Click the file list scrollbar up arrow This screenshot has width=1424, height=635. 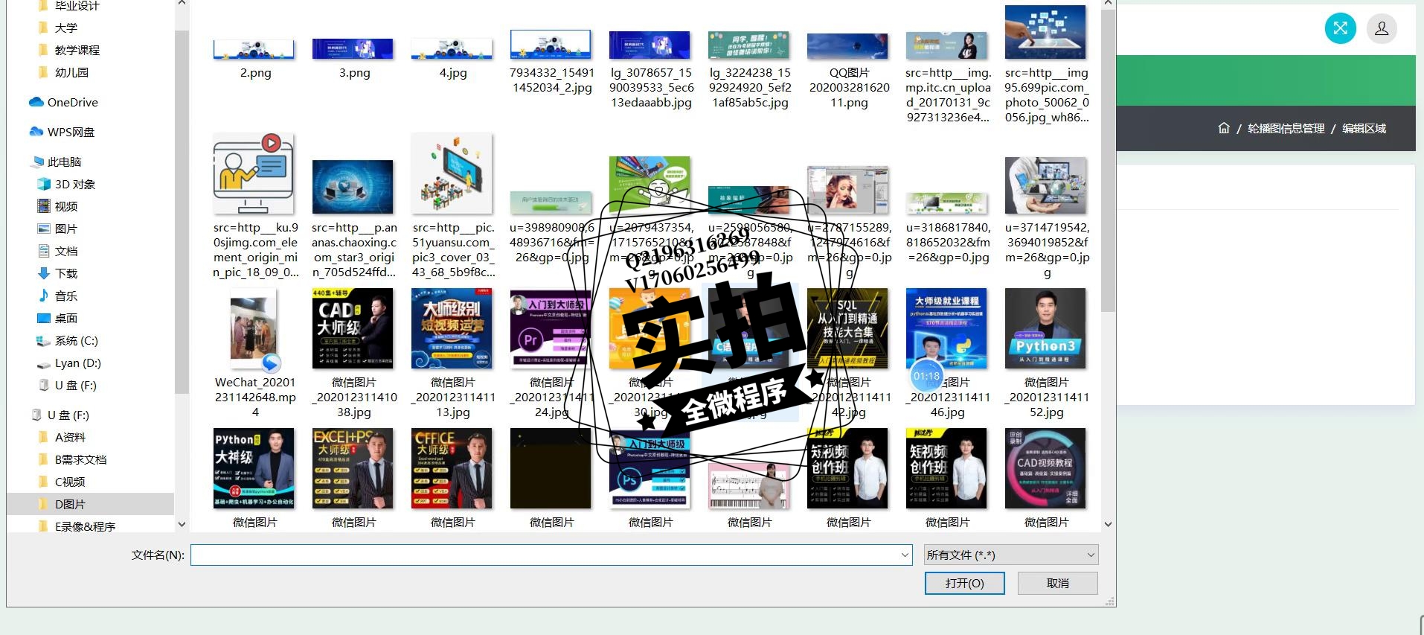[1108, 4]
